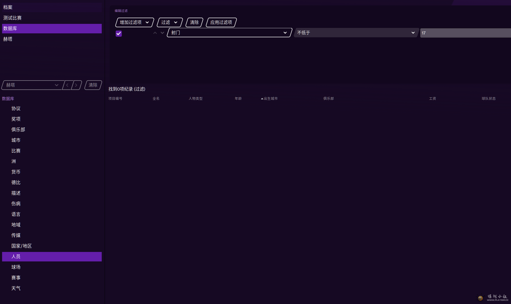Open the 档案 menu item
Image resolution: width=511 pixels, height=304 pixels.
[x=8, y=7]
